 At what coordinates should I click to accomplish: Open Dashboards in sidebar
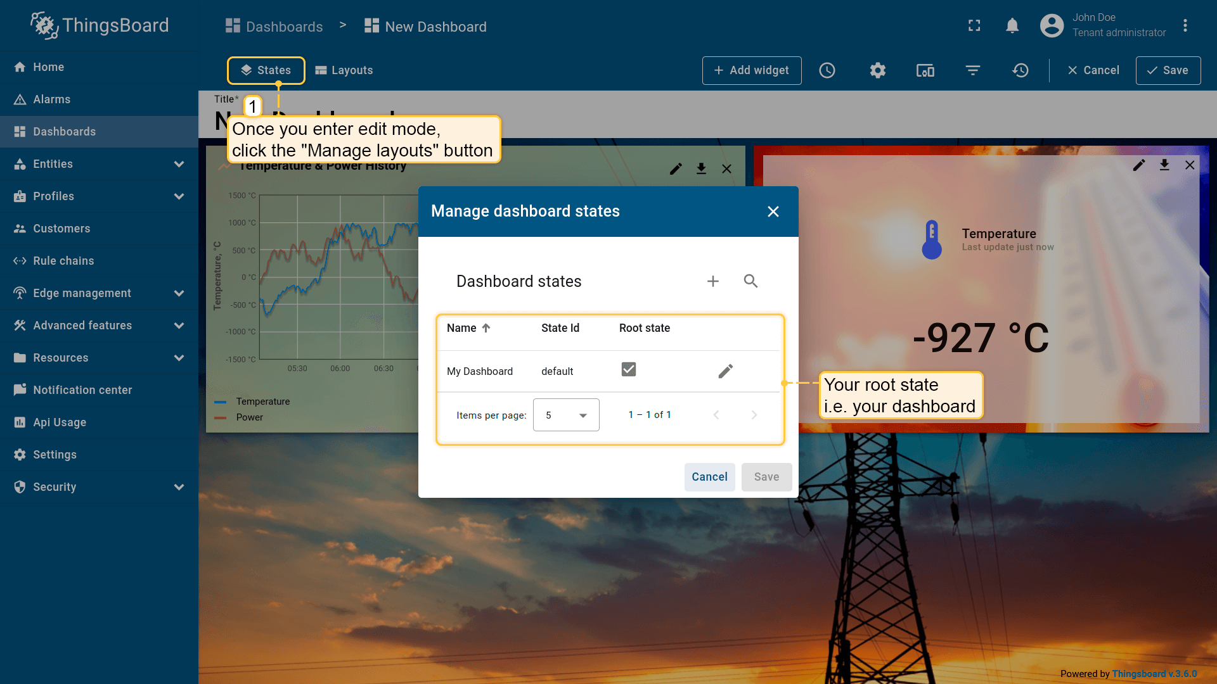pos(99,132)
